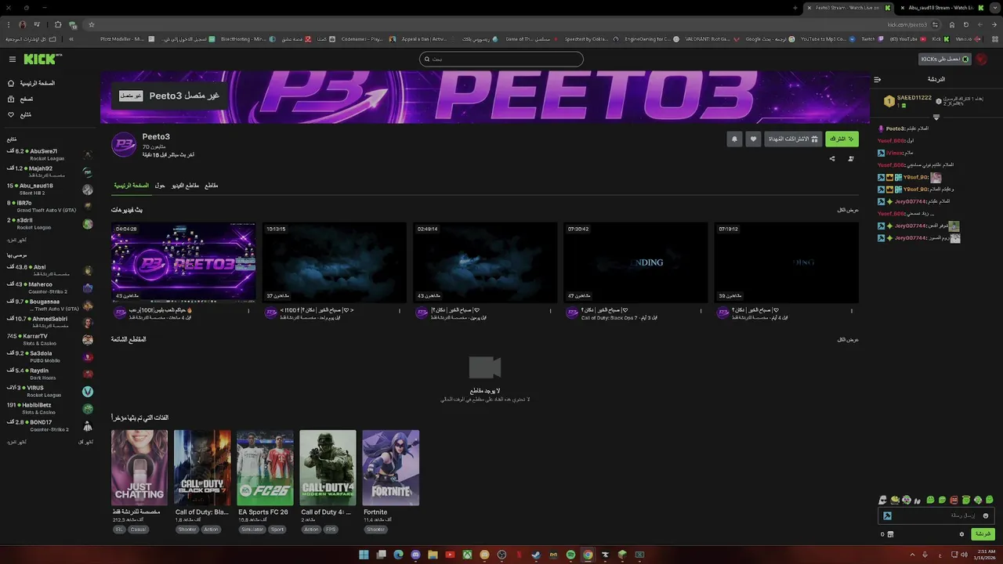The height and width of the screenshot is (564, 1003).
Task: Insert the red angry emote
Action: click(x=954, y=500)
